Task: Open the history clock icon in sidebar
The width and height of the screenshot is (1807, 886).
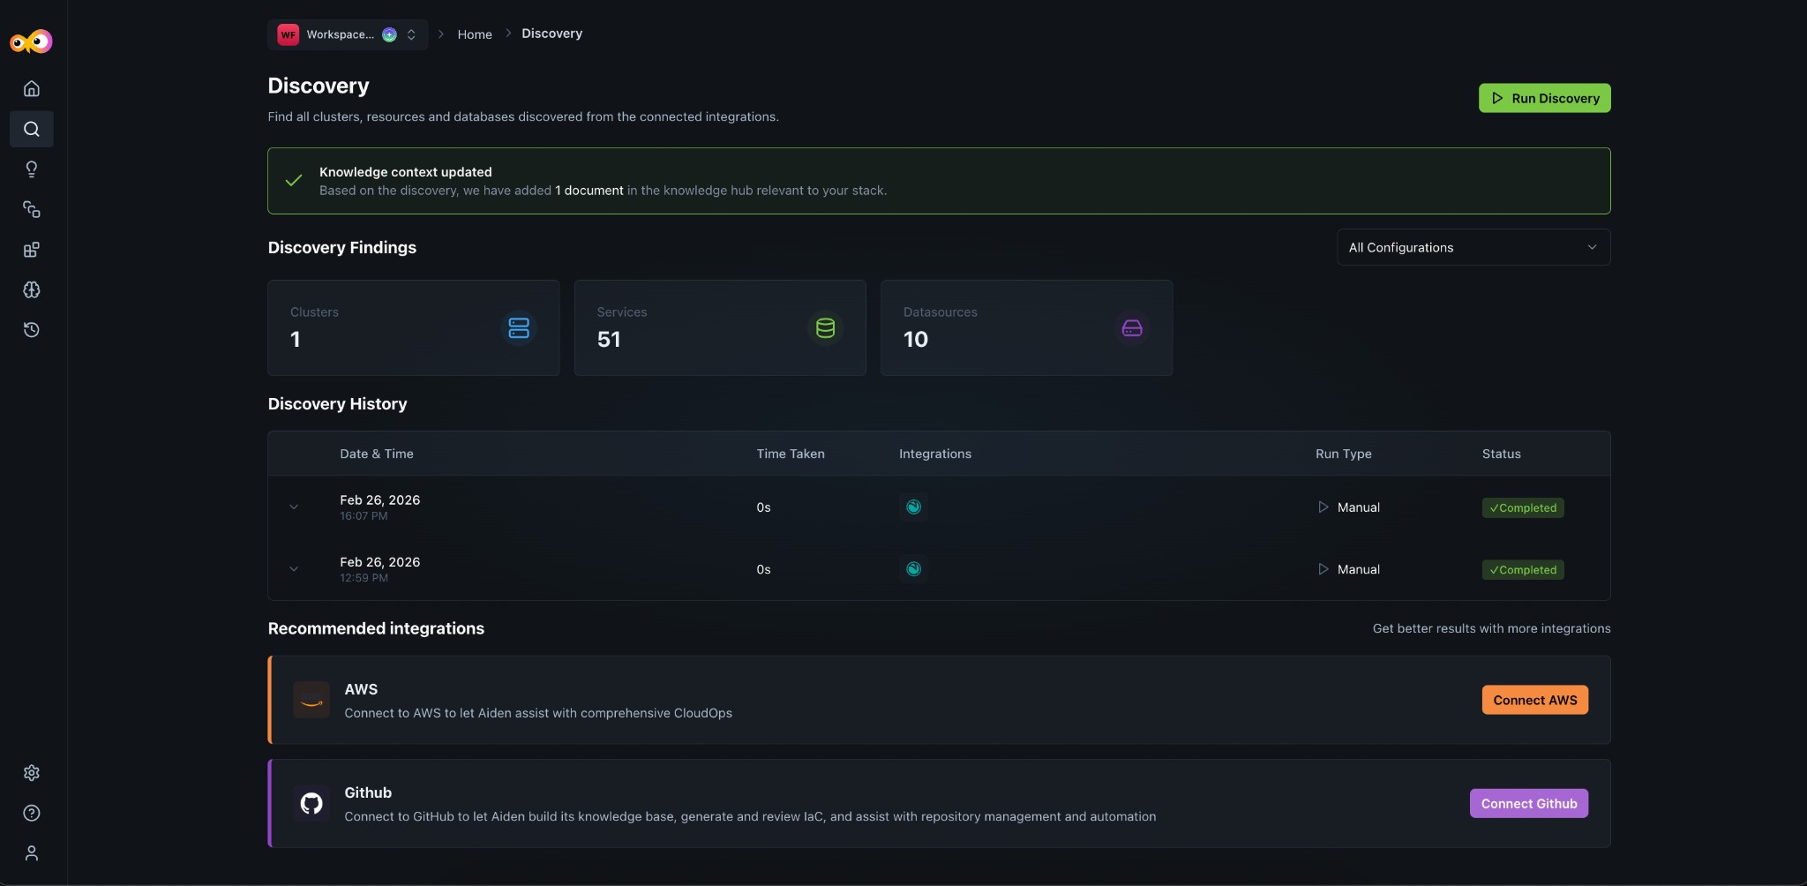Action: coord(32,330)
